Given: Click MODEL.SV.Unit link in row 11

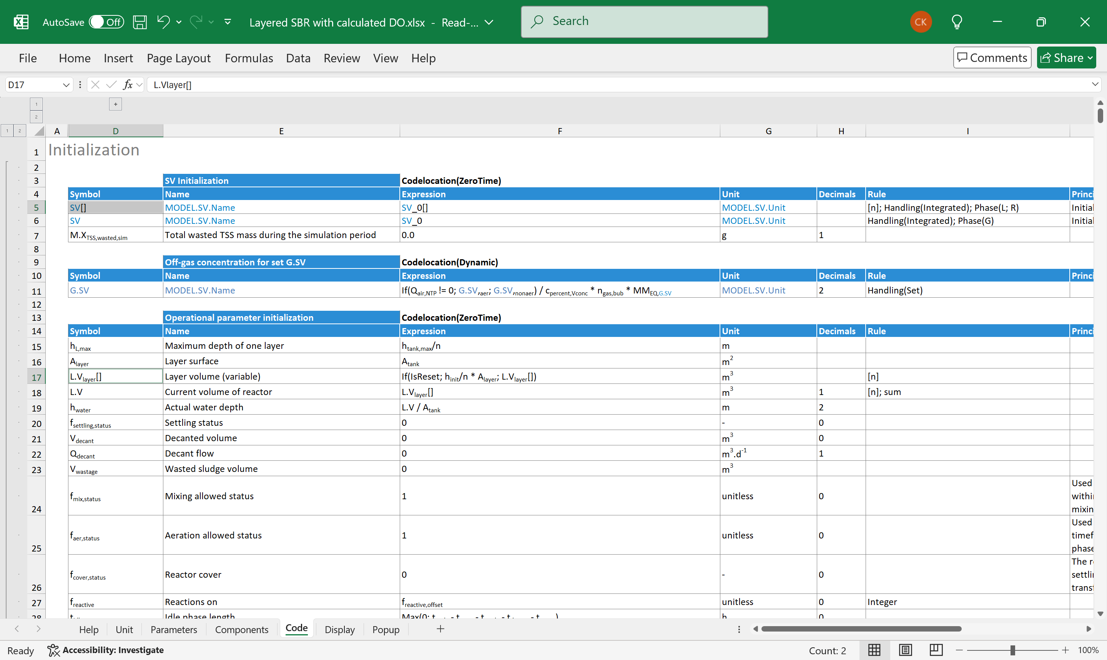Looking at the screenshot, I should point(754,290).
